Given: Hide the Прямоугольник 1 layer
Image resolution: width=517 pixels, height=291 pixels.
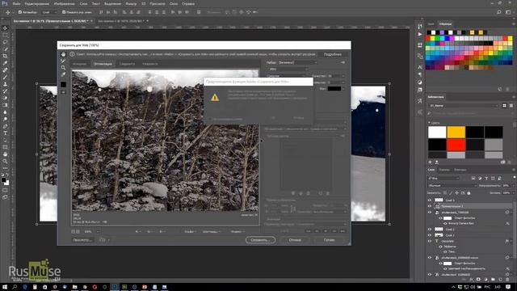Looking at the screenshot, I should tap(430, 206).
